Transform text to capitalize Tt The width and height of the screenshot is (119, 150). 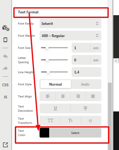click(x=70, y=121)
